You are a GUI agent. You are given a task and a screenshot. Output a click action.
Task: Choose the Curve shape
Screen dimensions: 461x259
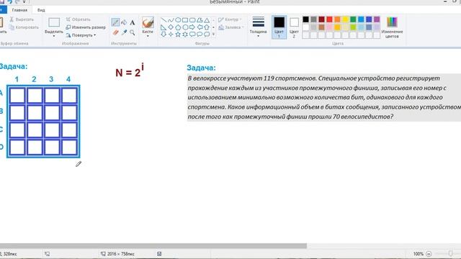(171, 20)
